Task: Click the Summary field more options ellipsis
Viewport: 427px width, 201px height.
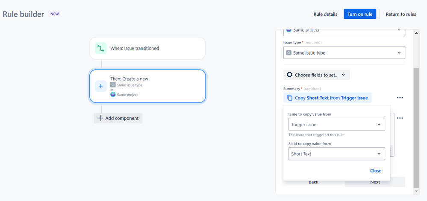Action: pyautogui.click(x=400, y=98)
